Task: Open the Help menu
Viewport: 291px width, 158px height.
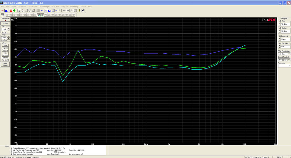Action: [x=90, y=7]
